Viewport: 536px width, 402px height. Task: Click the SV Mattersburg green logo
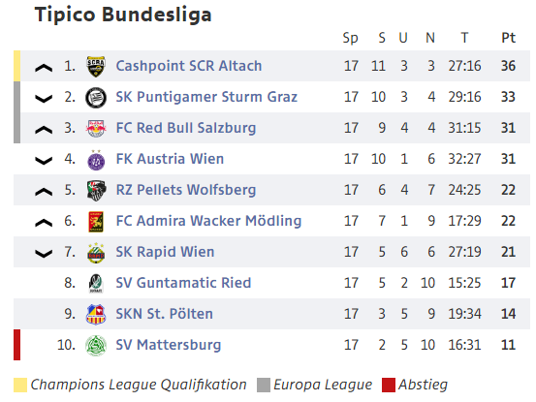tap(96, 346)
